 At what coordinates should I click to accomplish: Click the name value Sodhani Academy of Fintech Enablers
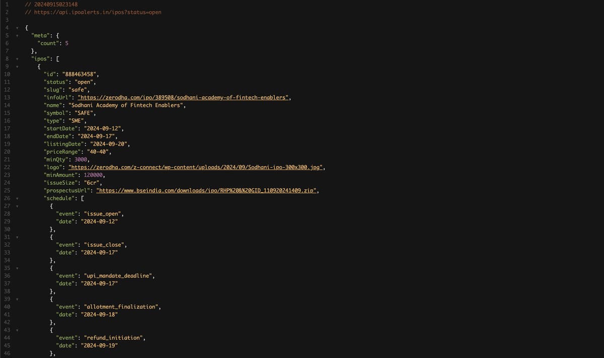(x=126, y=105)
